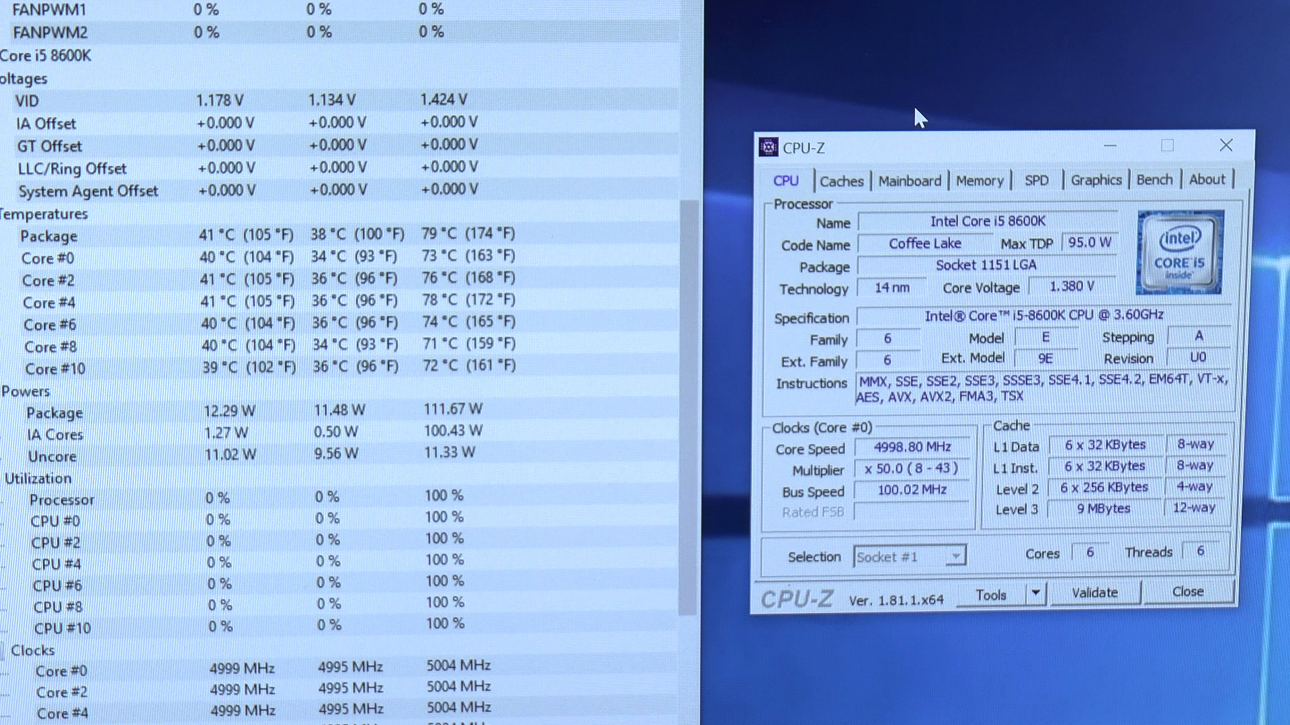This screenshot has width=1290, height=725.
Task: Go to the About tab
Action: pos(1207,179)
